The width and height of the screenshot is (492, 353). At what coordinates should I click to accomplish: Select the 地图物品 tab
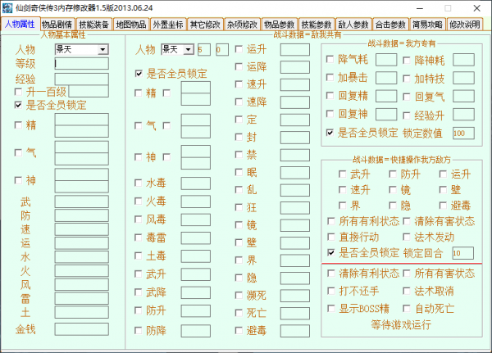point(131,25)
